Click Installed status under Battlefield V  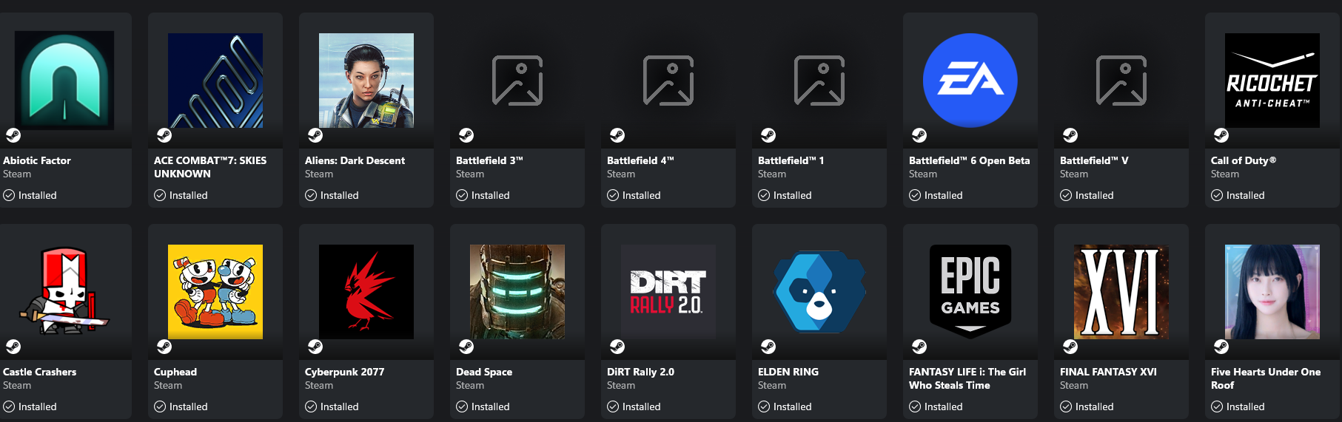click(1087, 195)
